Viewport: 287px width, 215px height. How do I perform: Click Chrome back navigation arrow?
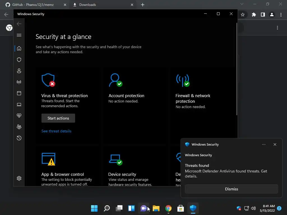pyautogui.click(x=6, y=15)
